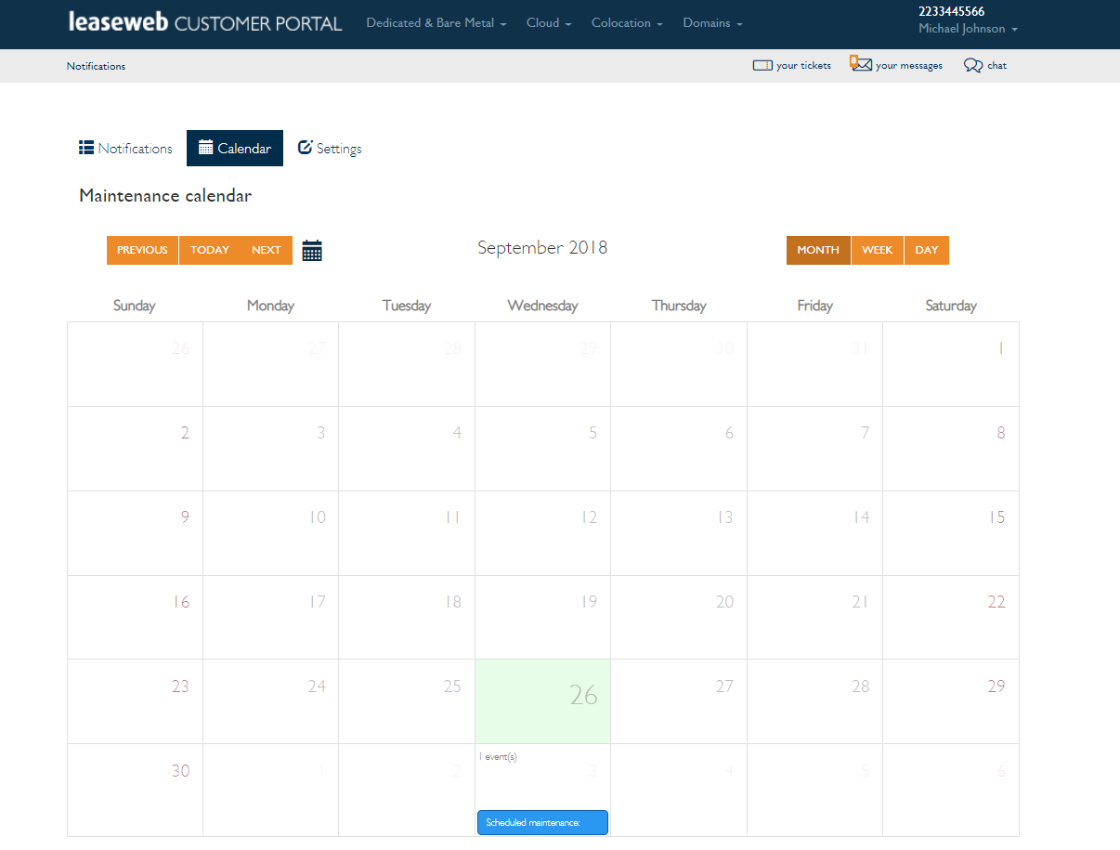Expand Dedicated & Bare Metal menu
The image size is (1120, 850).
pyautogui.click(x=436, y=23)
